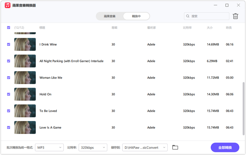246x155 pixels.
Task: Select the title "Love Is A Game"
Action: [x=51, y=128]
